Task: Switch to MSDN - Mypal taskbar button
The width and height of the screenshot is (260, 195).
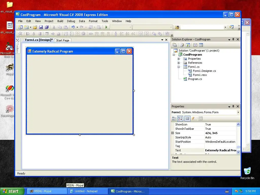Action: pyautogui.click(x=47, y=191)
